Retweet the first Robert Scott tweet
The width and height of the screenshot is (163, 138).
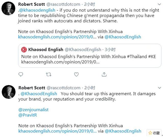click(x=48, y=74)
